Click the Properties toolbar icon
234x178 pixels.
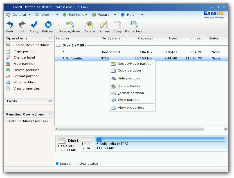click(x=134, y=25)
